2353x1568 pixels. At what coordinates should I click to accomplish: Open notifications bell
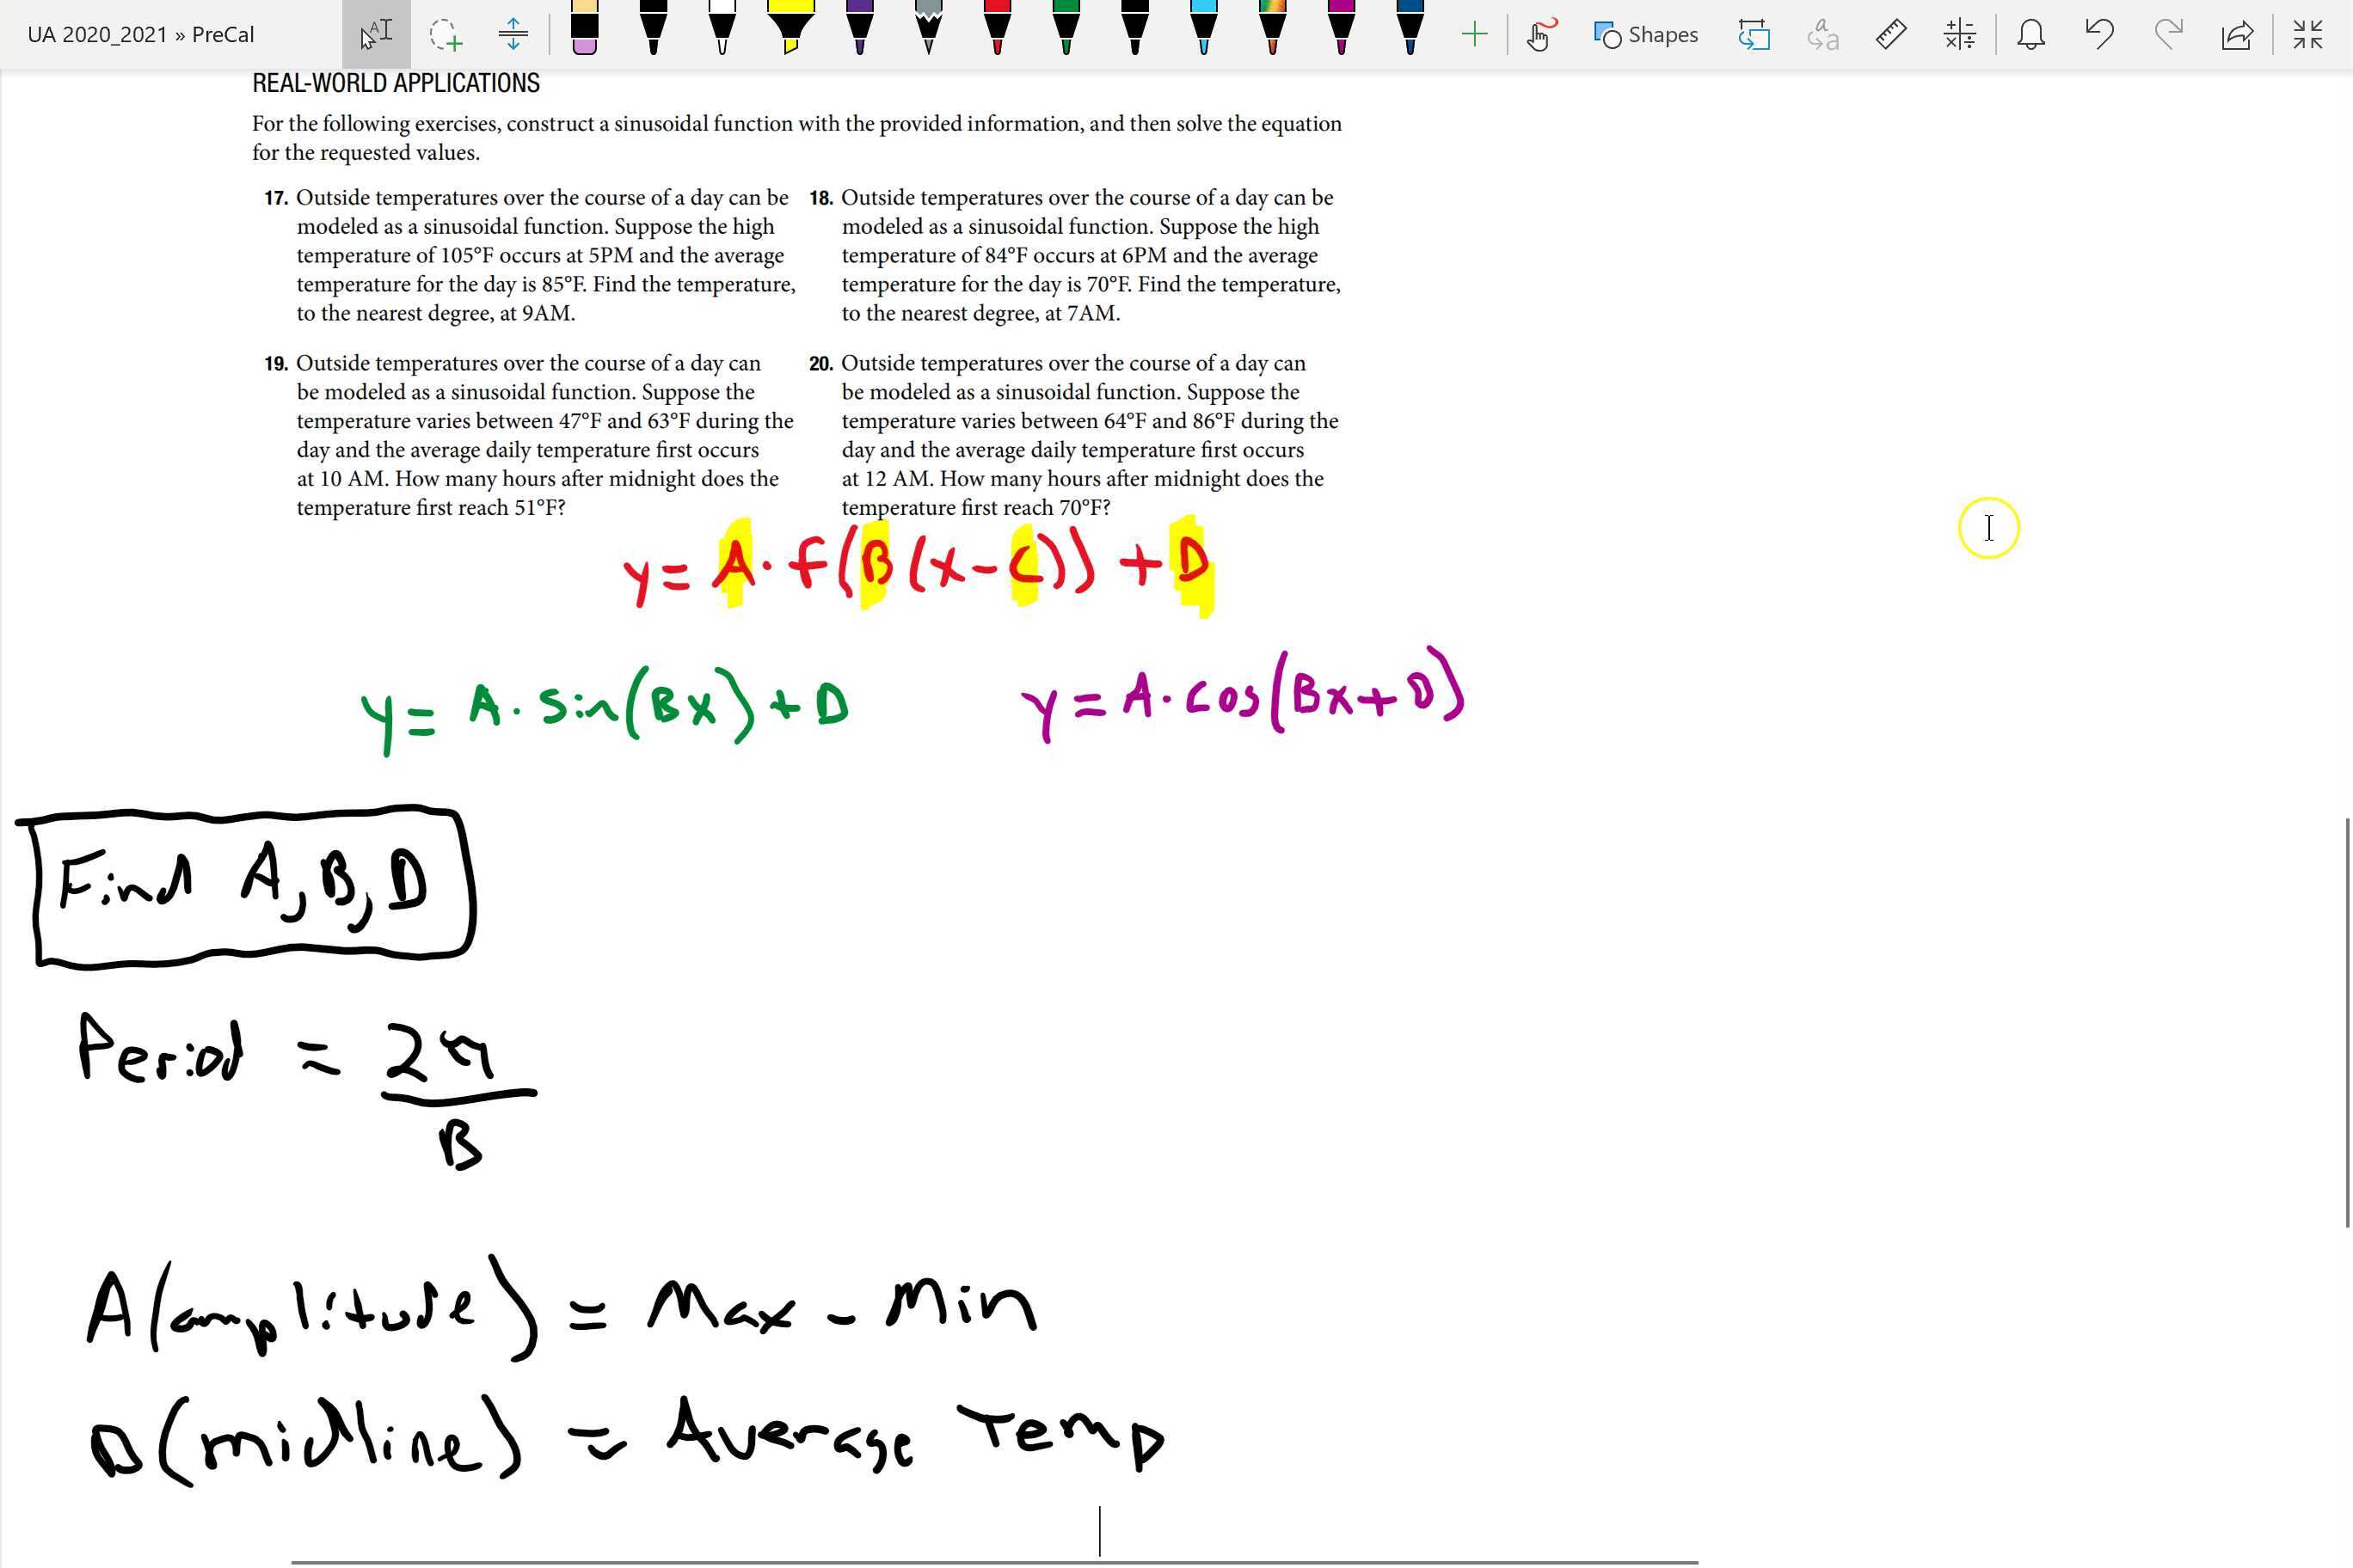(2030, 35)
